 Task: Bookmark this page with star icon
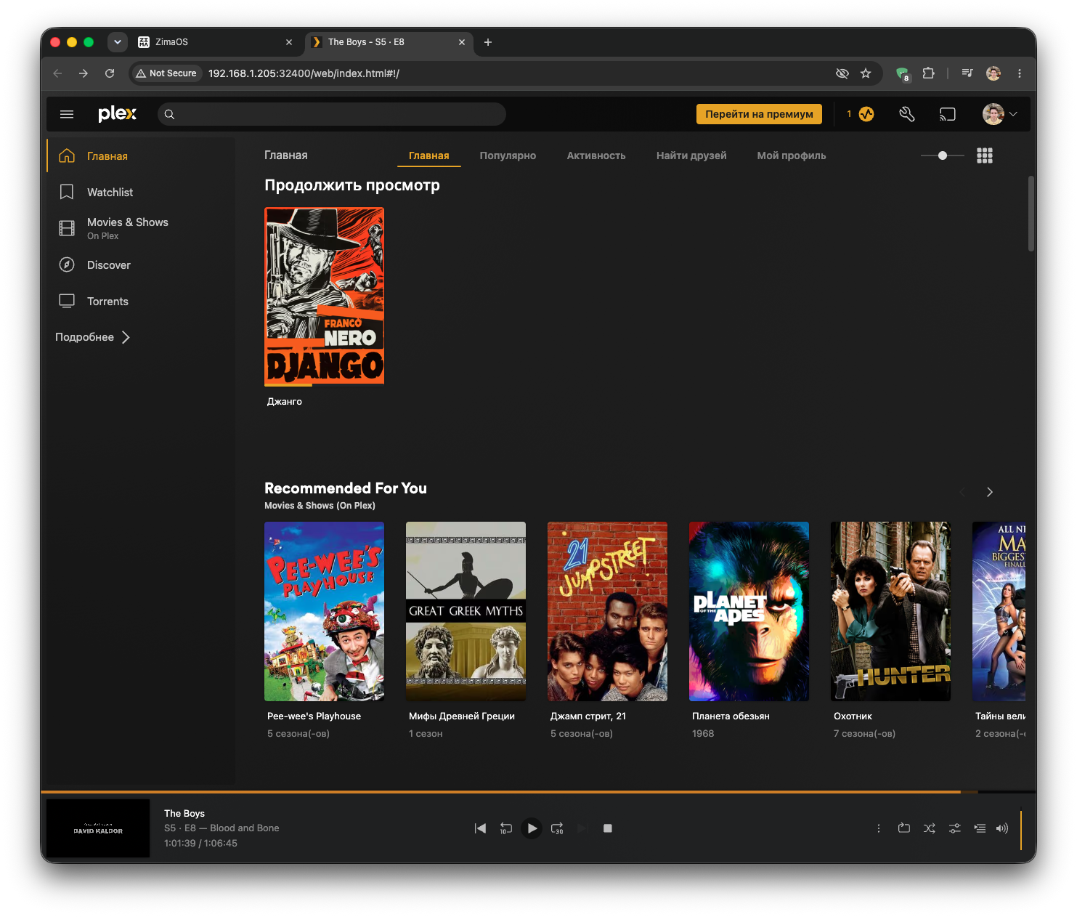(x=866, y=73)
